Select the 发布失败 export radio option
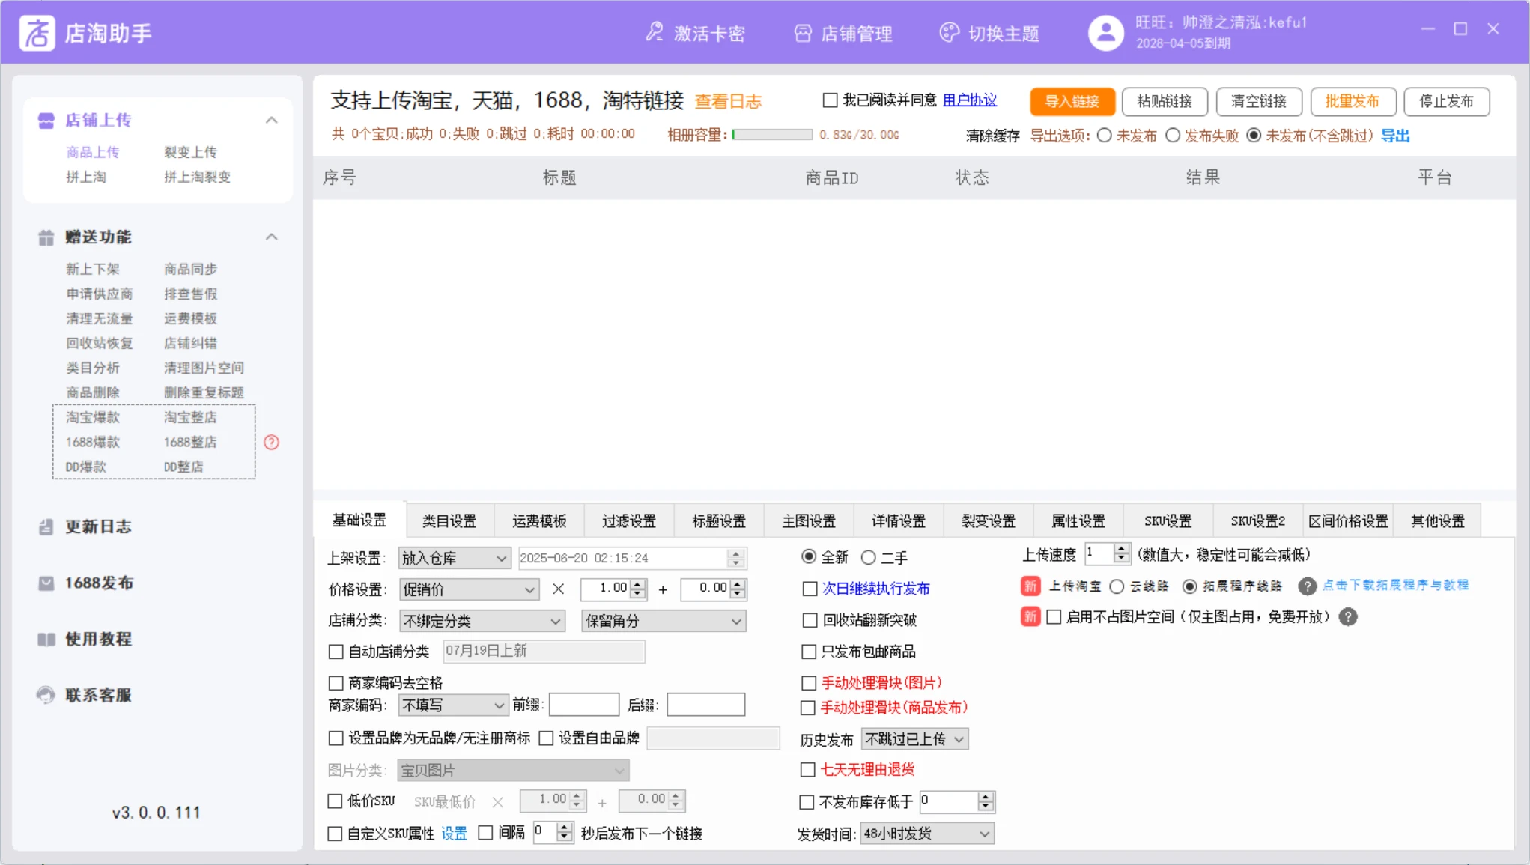This screenshot has height=865, width=1530. click(1173, 136)
